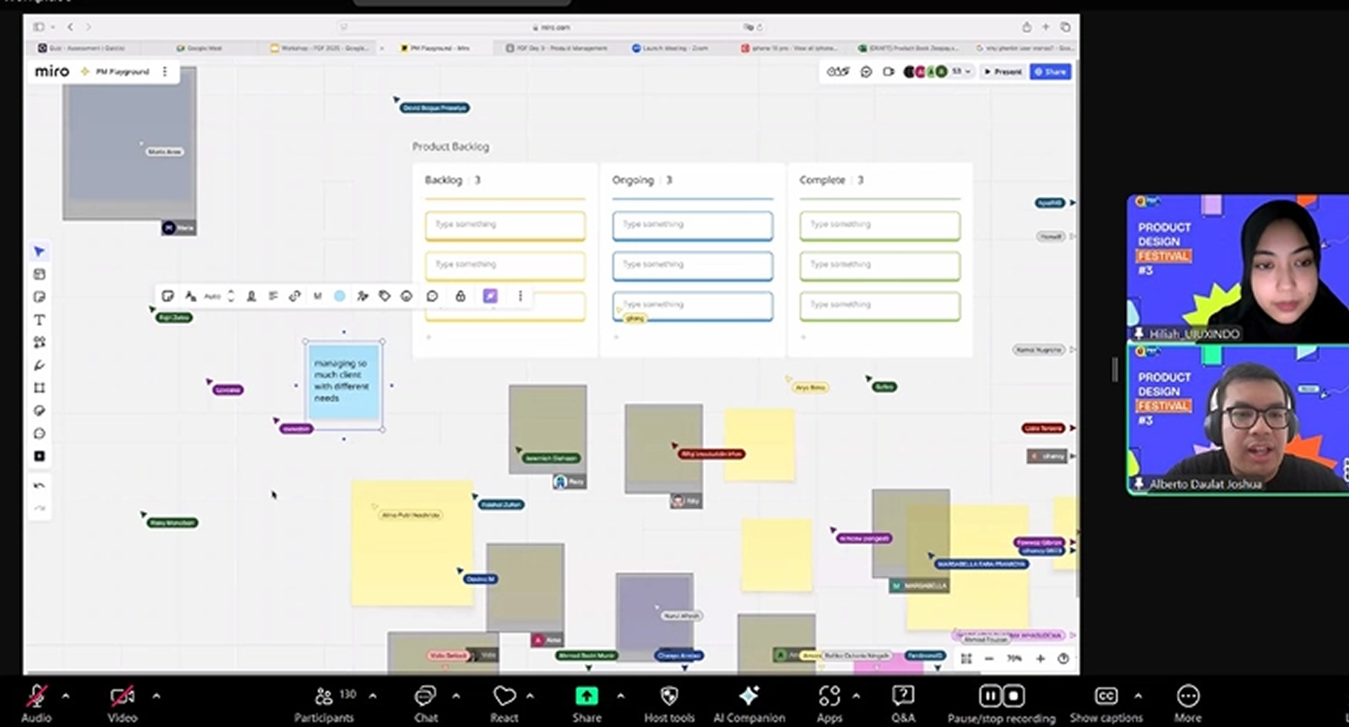Select the Text tool in Miro sidebar

pyautogui.click(x=39, y=320)
